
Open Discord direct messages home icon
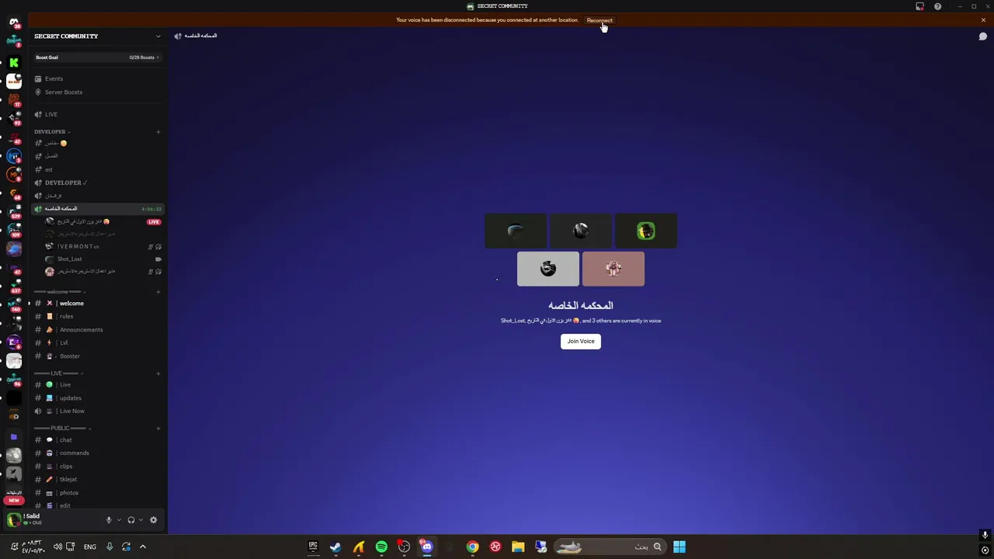(14, 22)
